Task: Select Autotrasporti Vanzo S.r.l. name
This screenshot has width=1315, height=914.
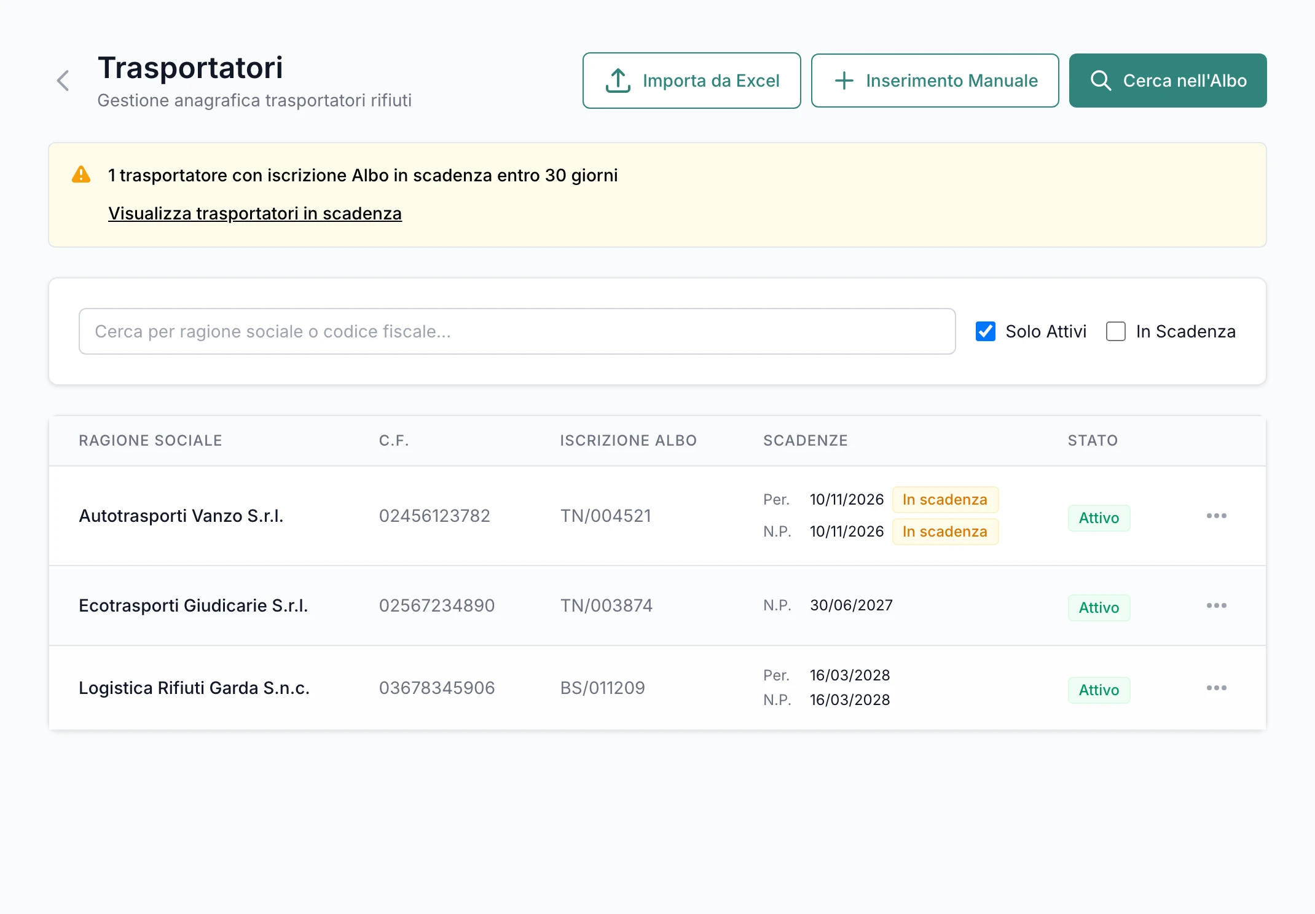Action: click(181, 516)
